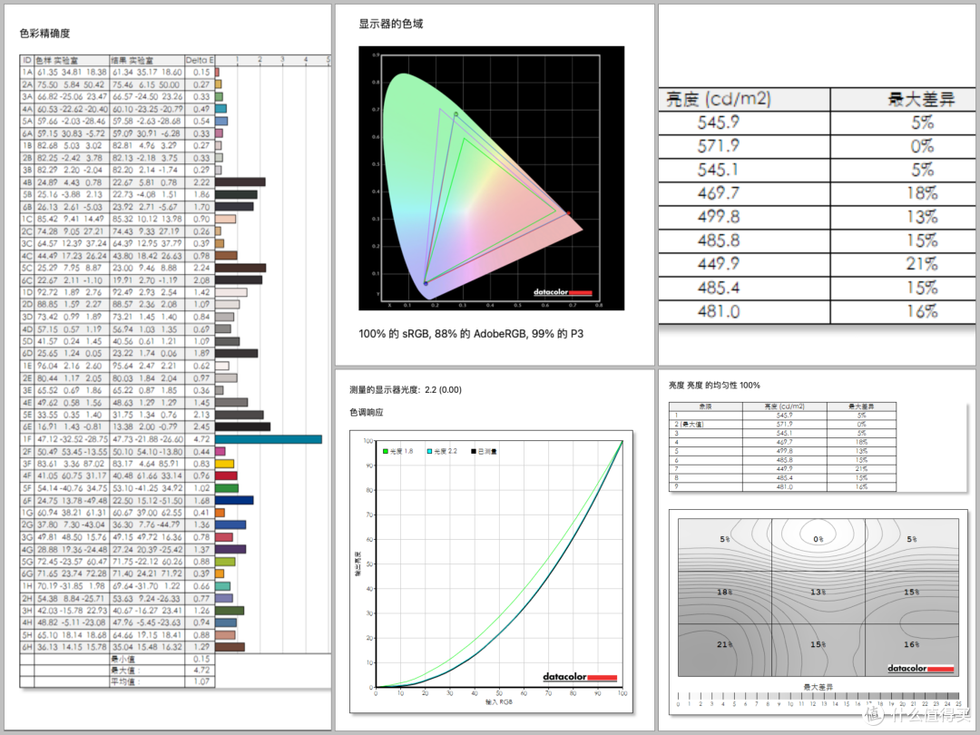Click the 平均值 1.07 summary row
This screenshot has height=735, width=980.
tap(117, 681)
